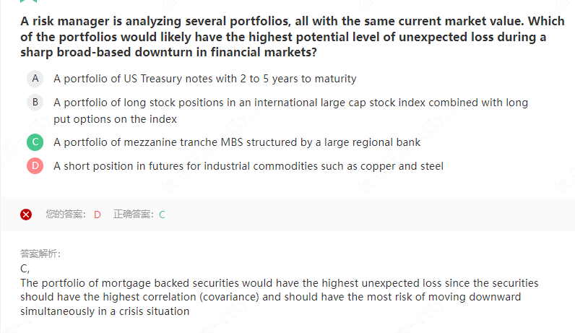Choose the US Treasury notes answer text
The width and height of the screenshot is (575, 333).
click(204, 78)
